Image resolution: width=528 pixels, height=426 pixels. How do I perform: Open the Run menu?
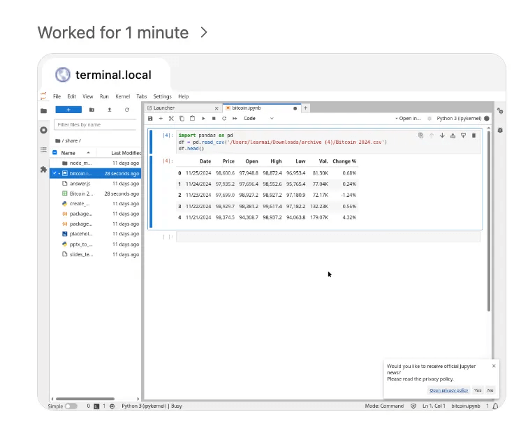pyautogui.click(x=104, y=96)
